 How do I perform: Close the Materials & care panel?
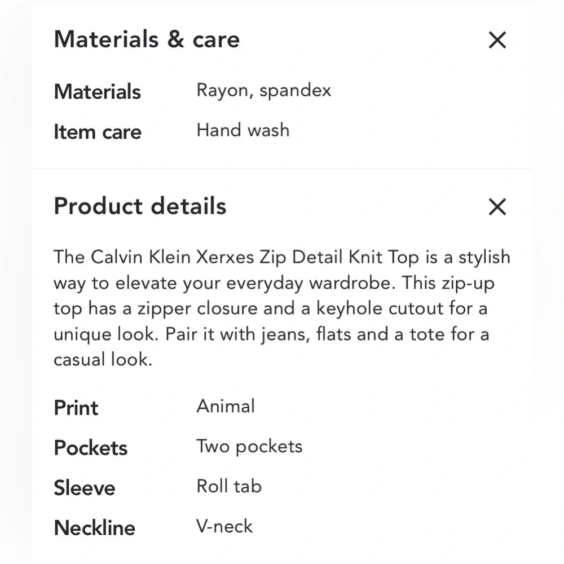tap(497, 40)
